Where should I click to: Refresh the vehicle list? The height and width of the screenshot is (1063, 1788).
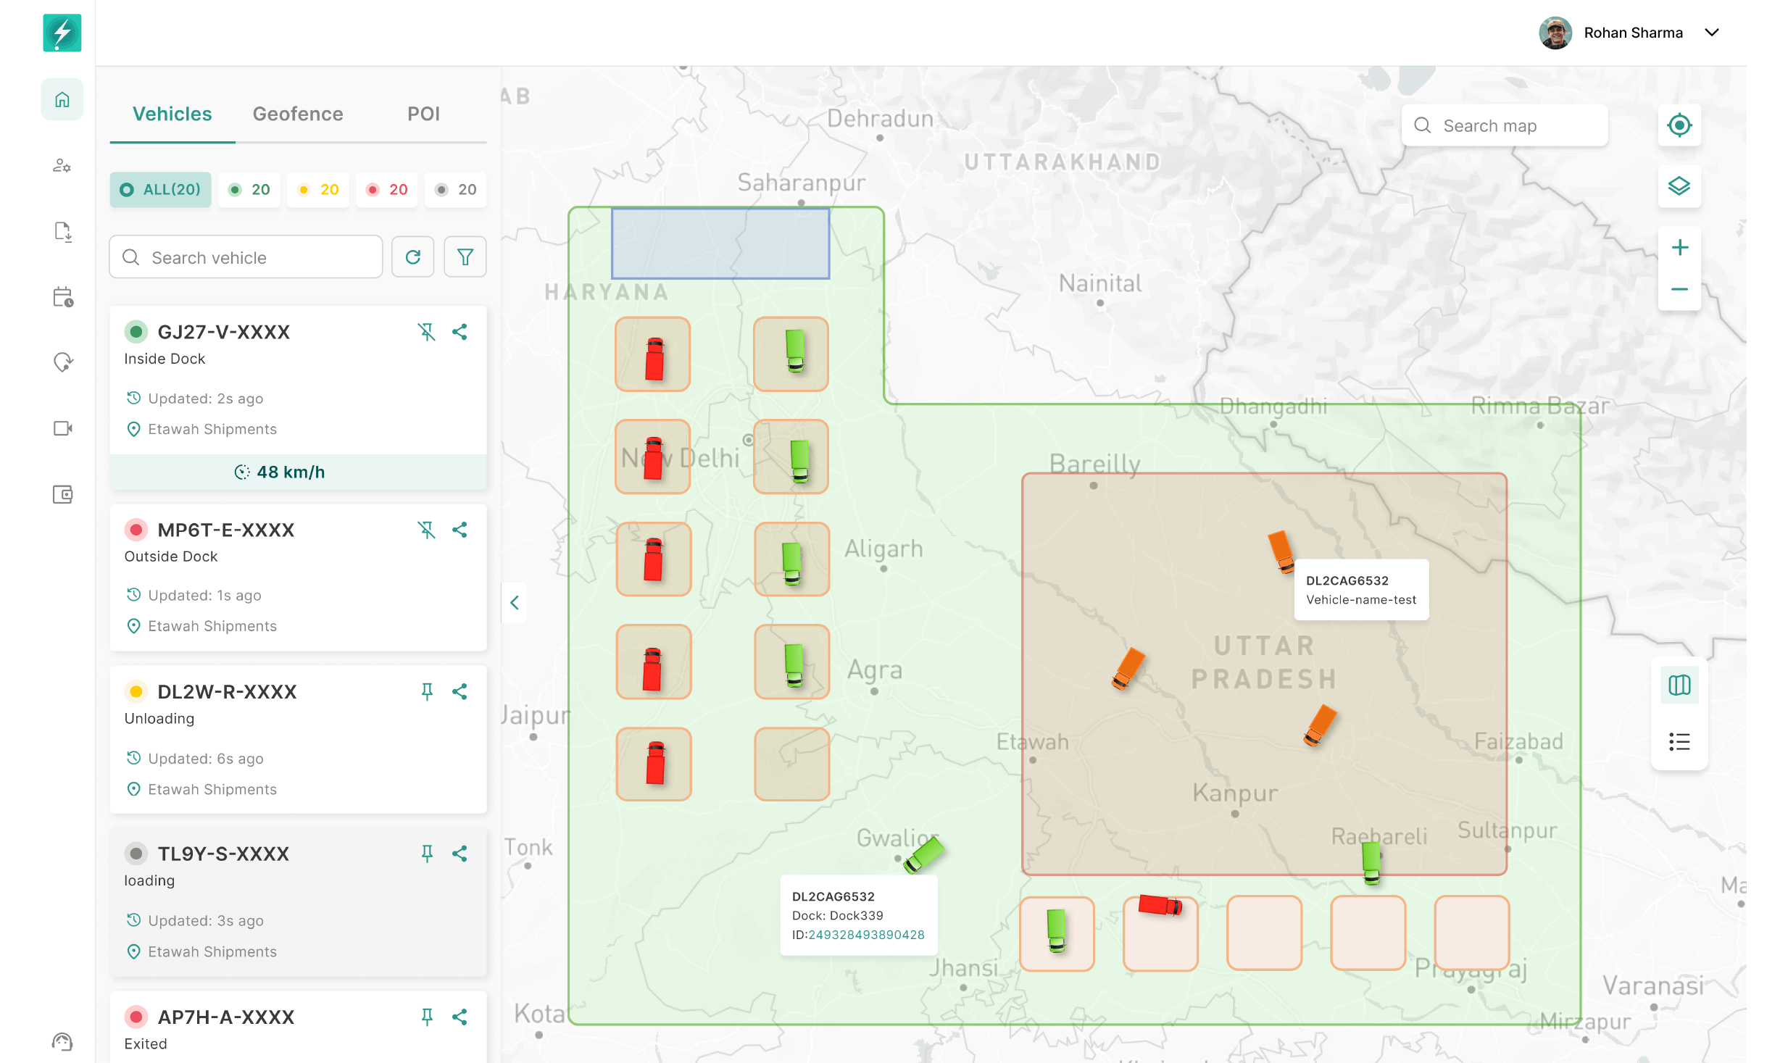tap(412, 257)
